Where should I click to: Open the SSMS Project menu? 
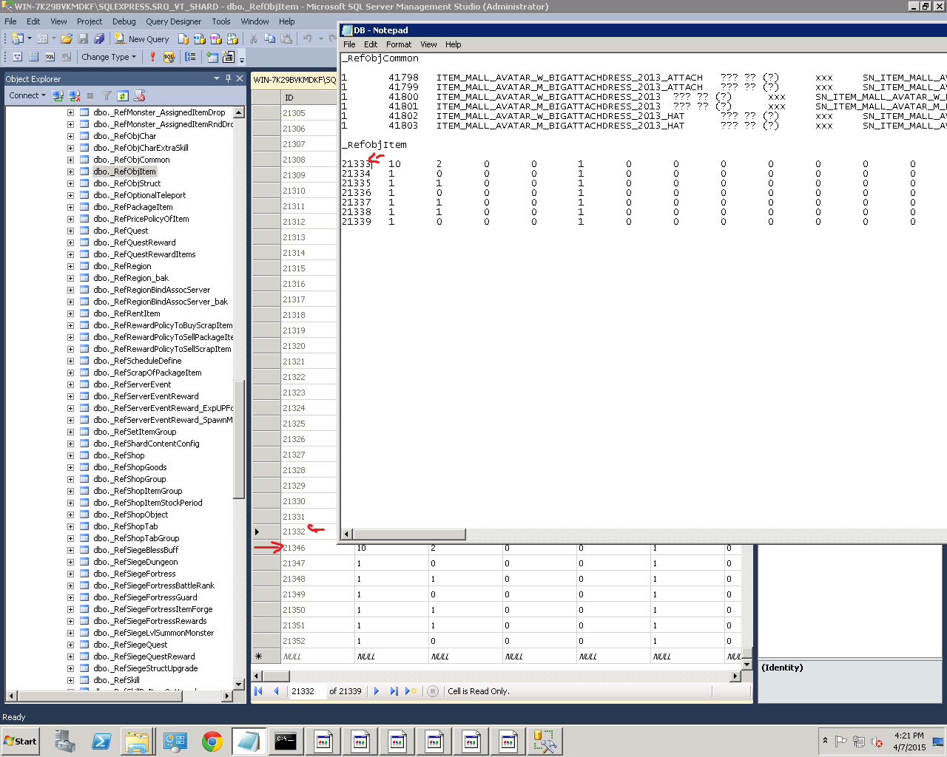(90, 21)
